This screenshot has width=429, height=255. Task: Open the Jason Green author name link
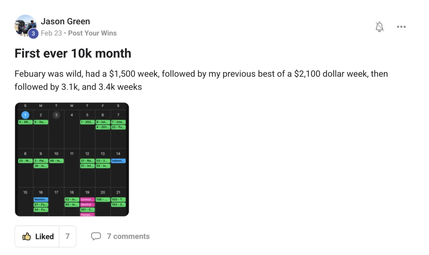pos(65,21)
